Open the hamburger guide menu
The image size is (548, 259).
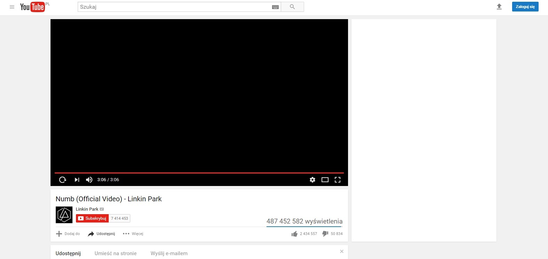tap(12, 7)
